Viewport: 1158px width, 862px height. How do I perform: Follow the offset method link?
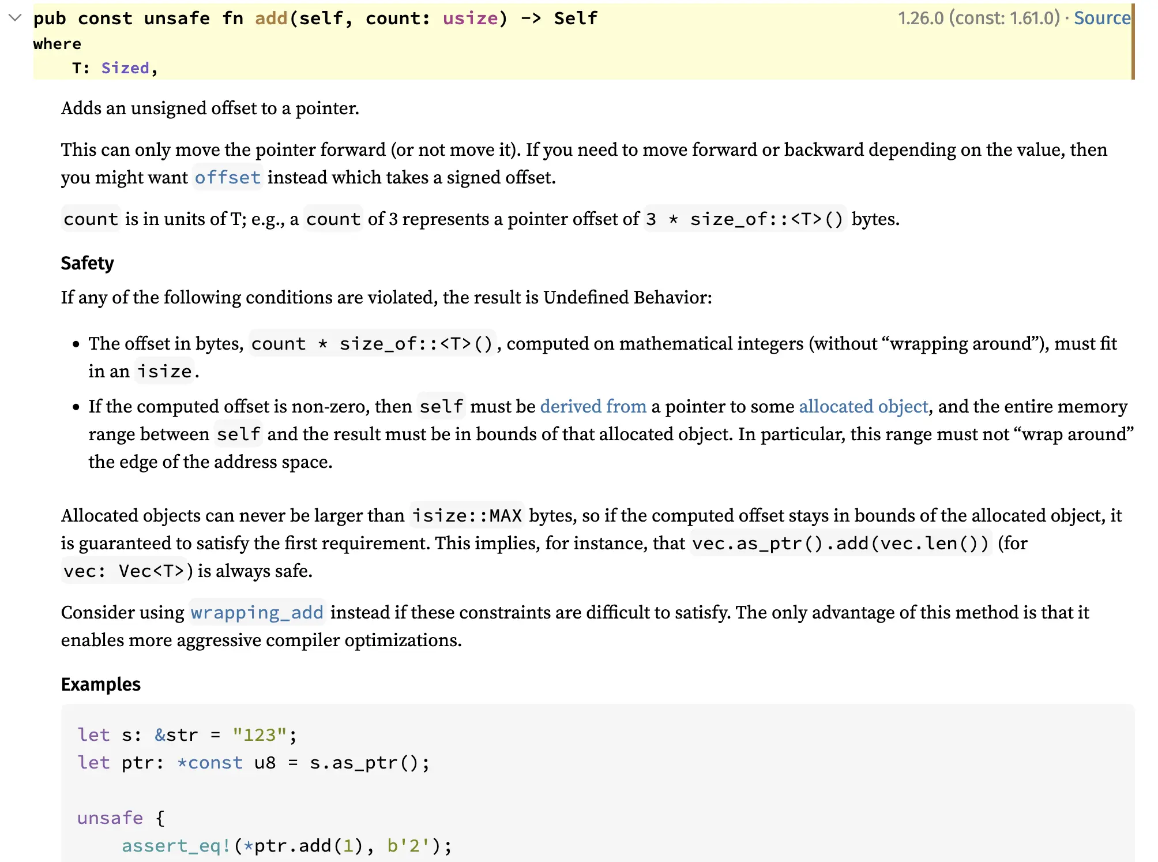[x=227, y=178]
